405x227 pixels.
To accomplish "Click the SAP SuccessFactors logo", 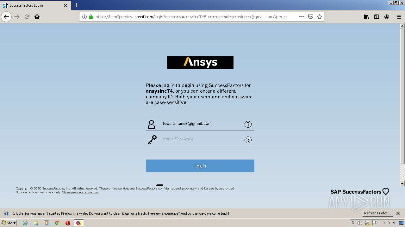I will pyautogui.click(x=360, y=192).
